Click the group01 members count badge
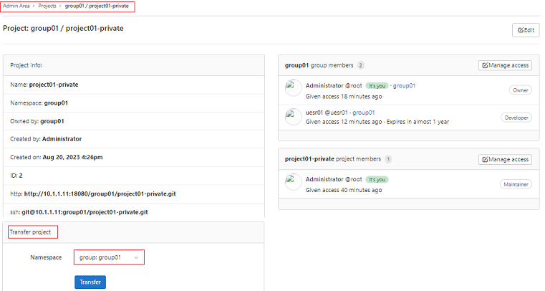Viewport: 545px width, 291px height. 361,65
